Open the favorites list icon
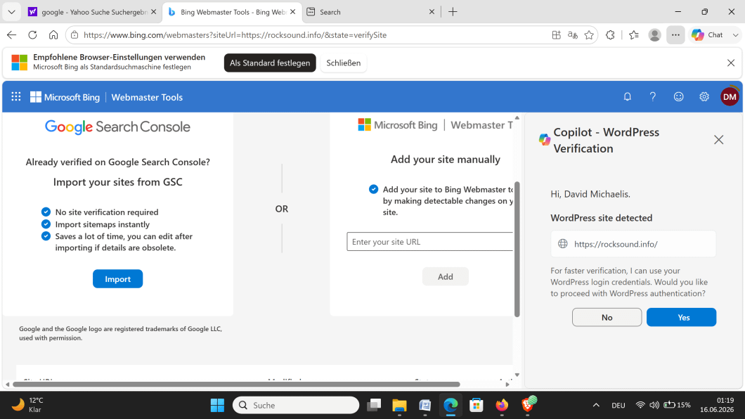Image resolution: width=745 pixels, height=419 pixels. [x=634, y=34]
